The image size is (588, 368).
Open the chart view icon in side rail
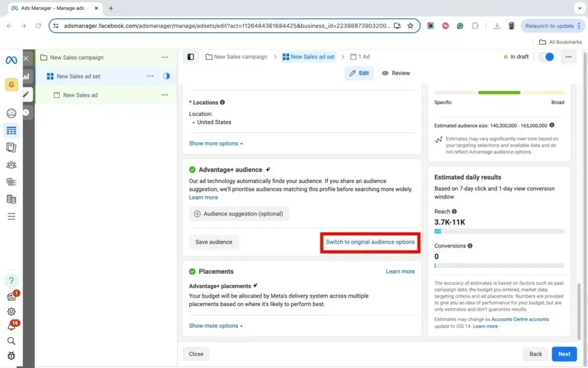pos(26,76)
